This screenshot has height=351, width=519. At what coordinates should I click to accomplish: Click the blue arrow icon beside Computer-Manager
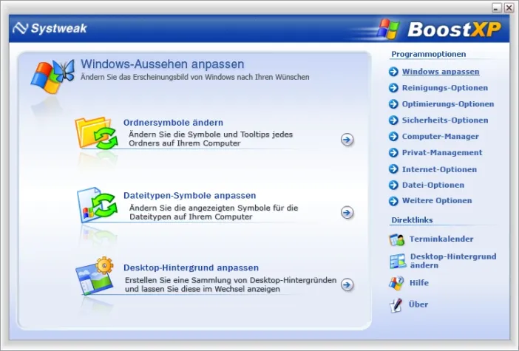click(x=393, y=136)
